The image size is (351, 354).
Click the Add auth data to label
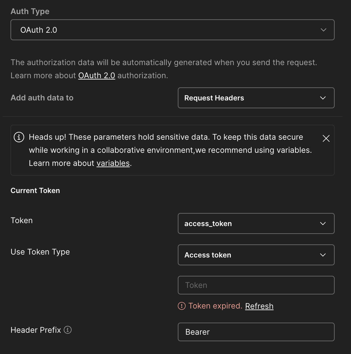[x=42, y=98]
